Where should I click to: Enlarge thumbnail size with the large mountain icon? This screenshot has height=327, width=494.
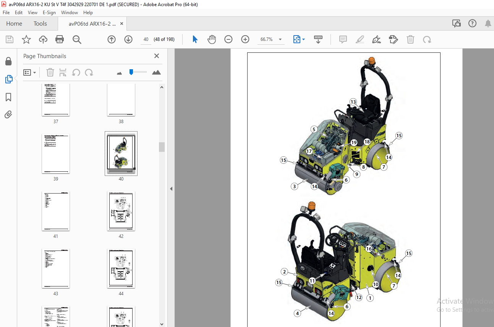[x=156, y=72]
